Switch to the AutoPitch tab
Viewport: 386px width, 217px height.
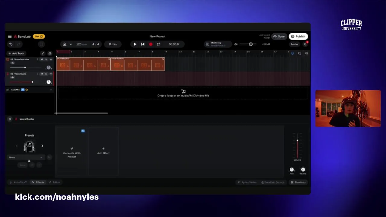pyautogui.click(x=18, y=182)
